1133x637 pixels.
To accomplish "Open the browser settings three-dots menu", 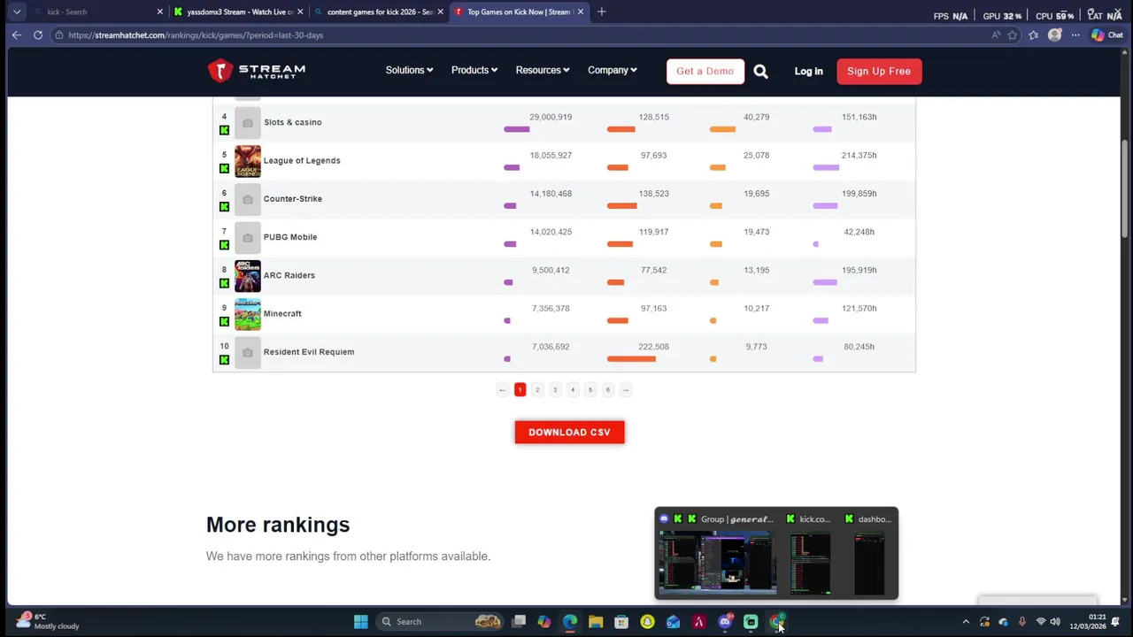I will coord(1075,35).
